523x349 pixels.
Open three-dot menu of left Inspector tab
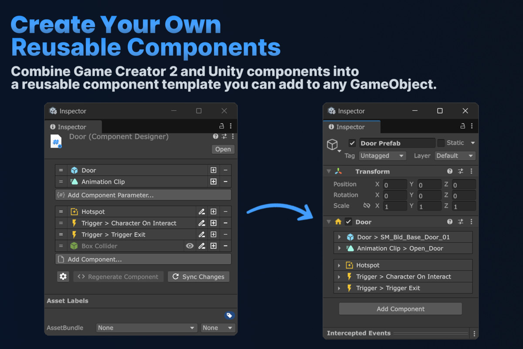click(231, 126)
